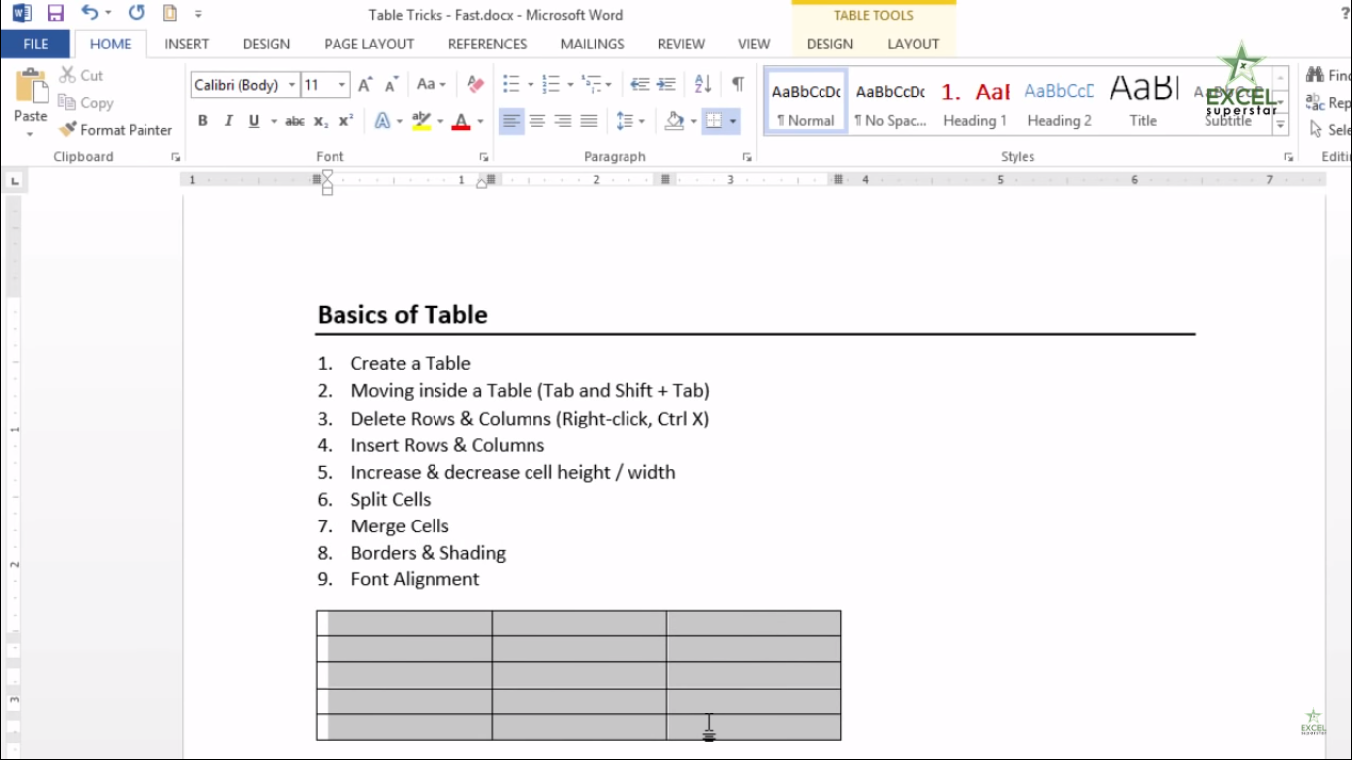This screenshot has width=1352, height=760.
Task: Open the Bullets library dropdown arrow
Action: pyautogui.click(x=531, y=84)
